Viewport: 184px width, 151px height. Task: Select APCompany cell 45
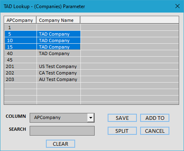tap(20, 60)
